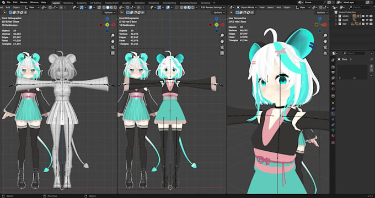Image resolution: width=375 pixels, height=198 pixels.
Task: Disable MAIN collection in renders via camera icon
Action: (x=371, y=16)
